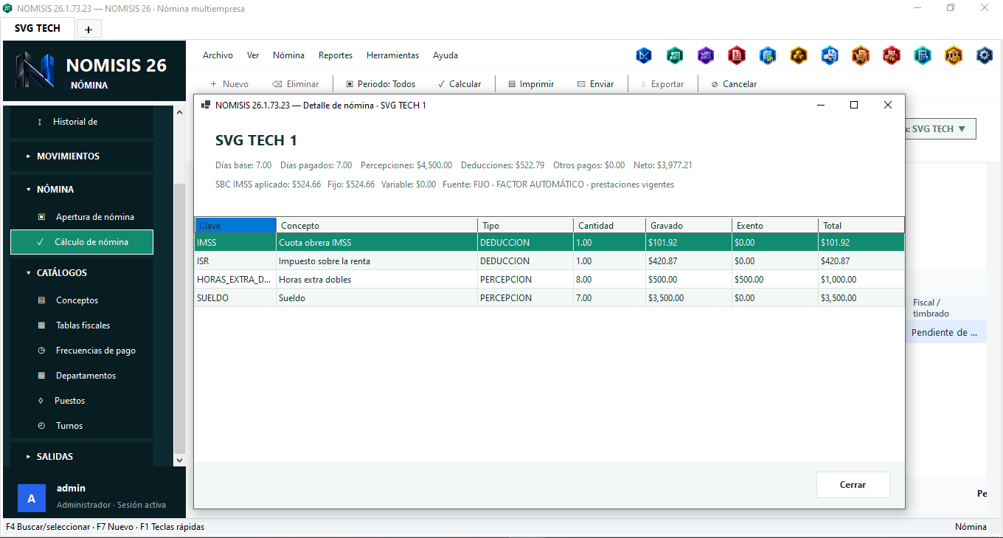Open the SVG TECH company dropdown
The height and width of the screenshot is (538, 1003).
[x=940, y=129]
